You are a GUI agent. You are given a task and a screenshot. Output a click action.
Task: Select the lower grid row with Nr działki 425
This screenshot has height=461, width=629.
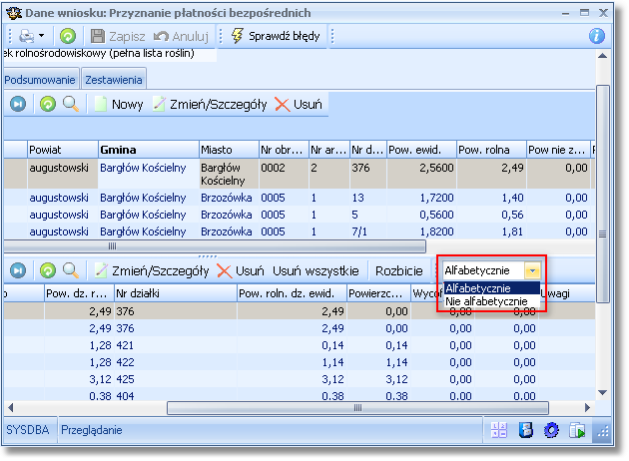click(x=299, y=379)
